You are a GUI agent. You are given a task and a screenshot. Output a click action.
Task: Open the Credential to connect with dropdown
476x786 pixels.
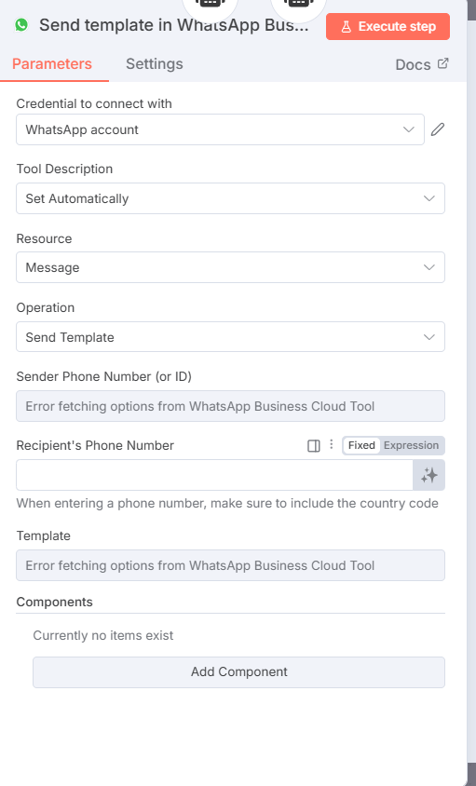(220, 129)
